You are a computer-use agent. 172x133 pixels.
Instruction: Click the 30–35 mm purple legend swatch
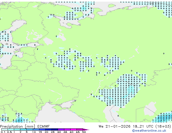(61, 129)
